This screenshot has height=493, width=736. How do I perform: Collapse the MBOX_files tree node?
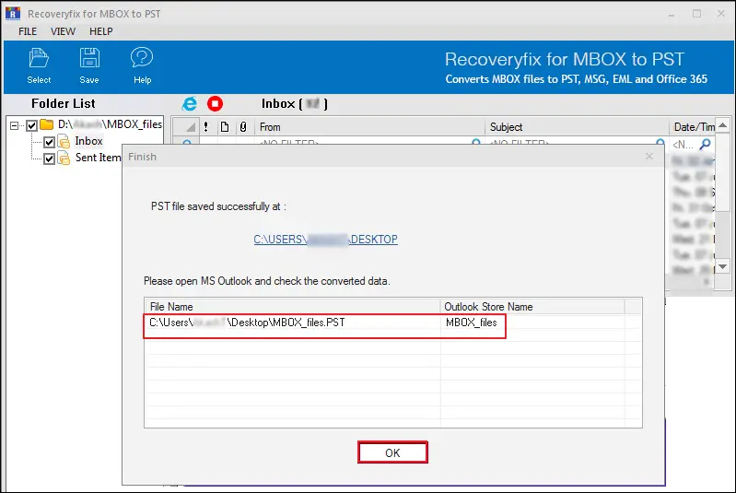pos(14,125)
